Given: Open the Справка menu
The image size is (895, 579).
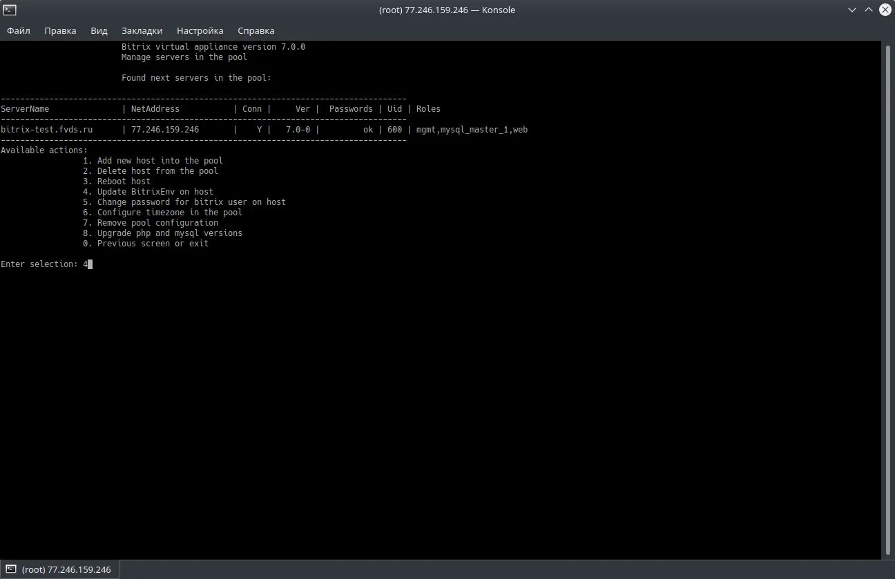Looking at the screenshot, I should coord(256,30).
